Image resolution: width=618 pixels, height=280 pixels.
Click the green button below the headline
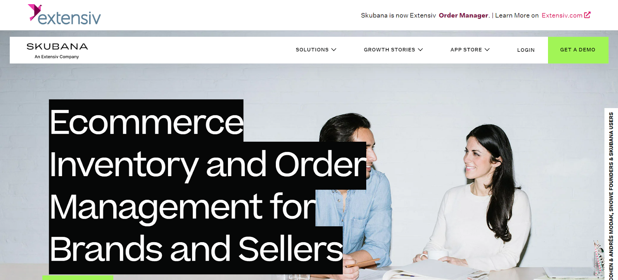tap(78, 278)
